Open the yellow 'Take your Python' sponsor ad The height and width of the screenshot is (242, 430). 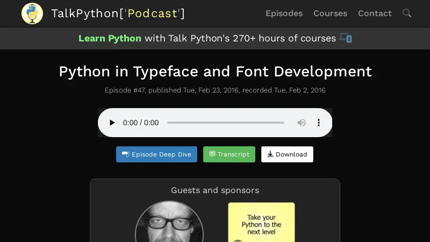tap(261, 222)
